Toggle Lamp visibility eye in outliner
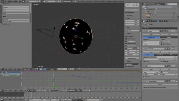This screenshot has height=101, width=179. point(173,17)
